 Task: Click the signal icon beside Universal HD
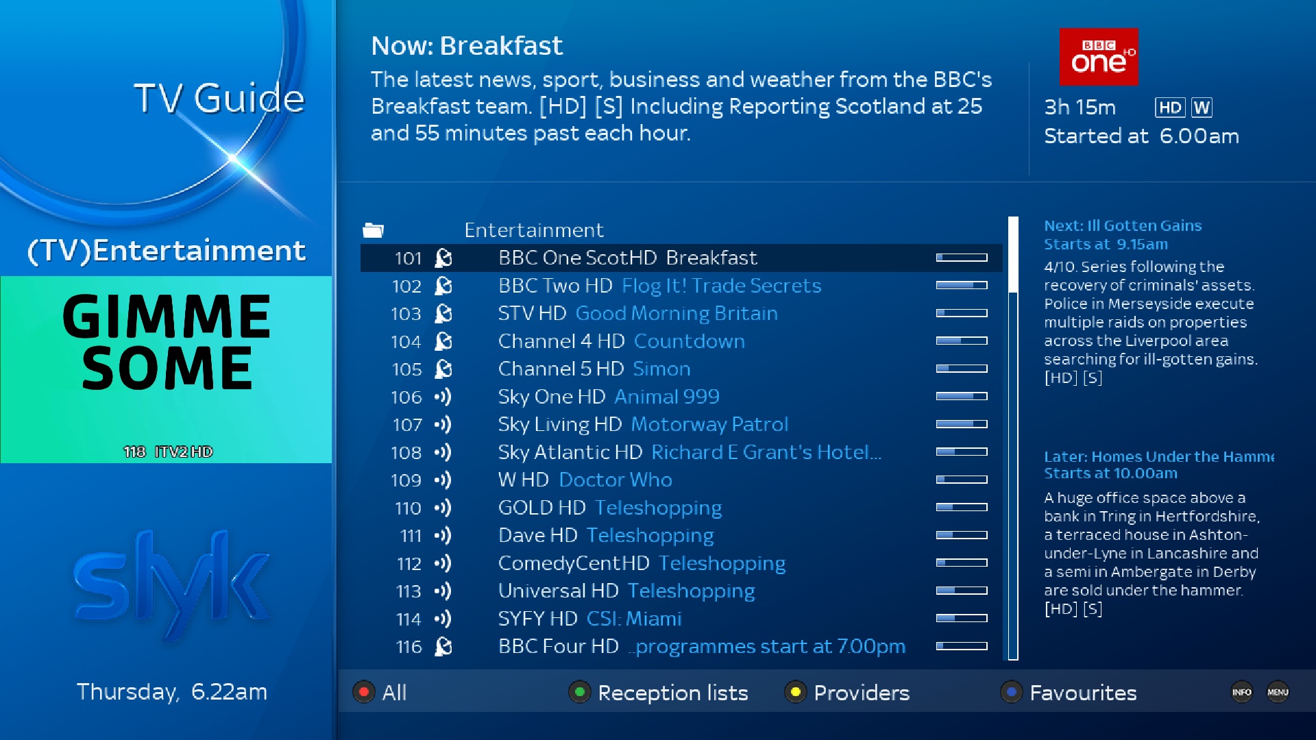pyautogui.click(x=443, y=591)
